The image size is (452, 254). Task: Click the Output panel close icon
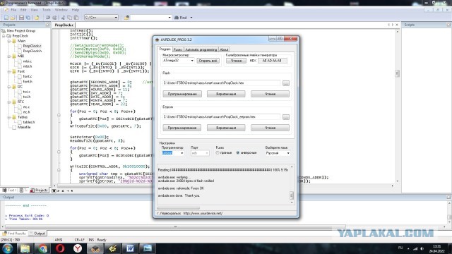[x=449, y=198]
